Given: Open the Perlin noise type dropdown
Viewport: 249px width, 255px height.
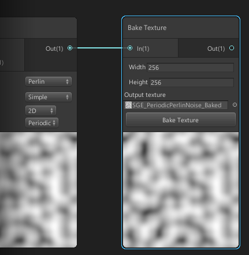Looking at the screenshot, I should coord(49,81).
